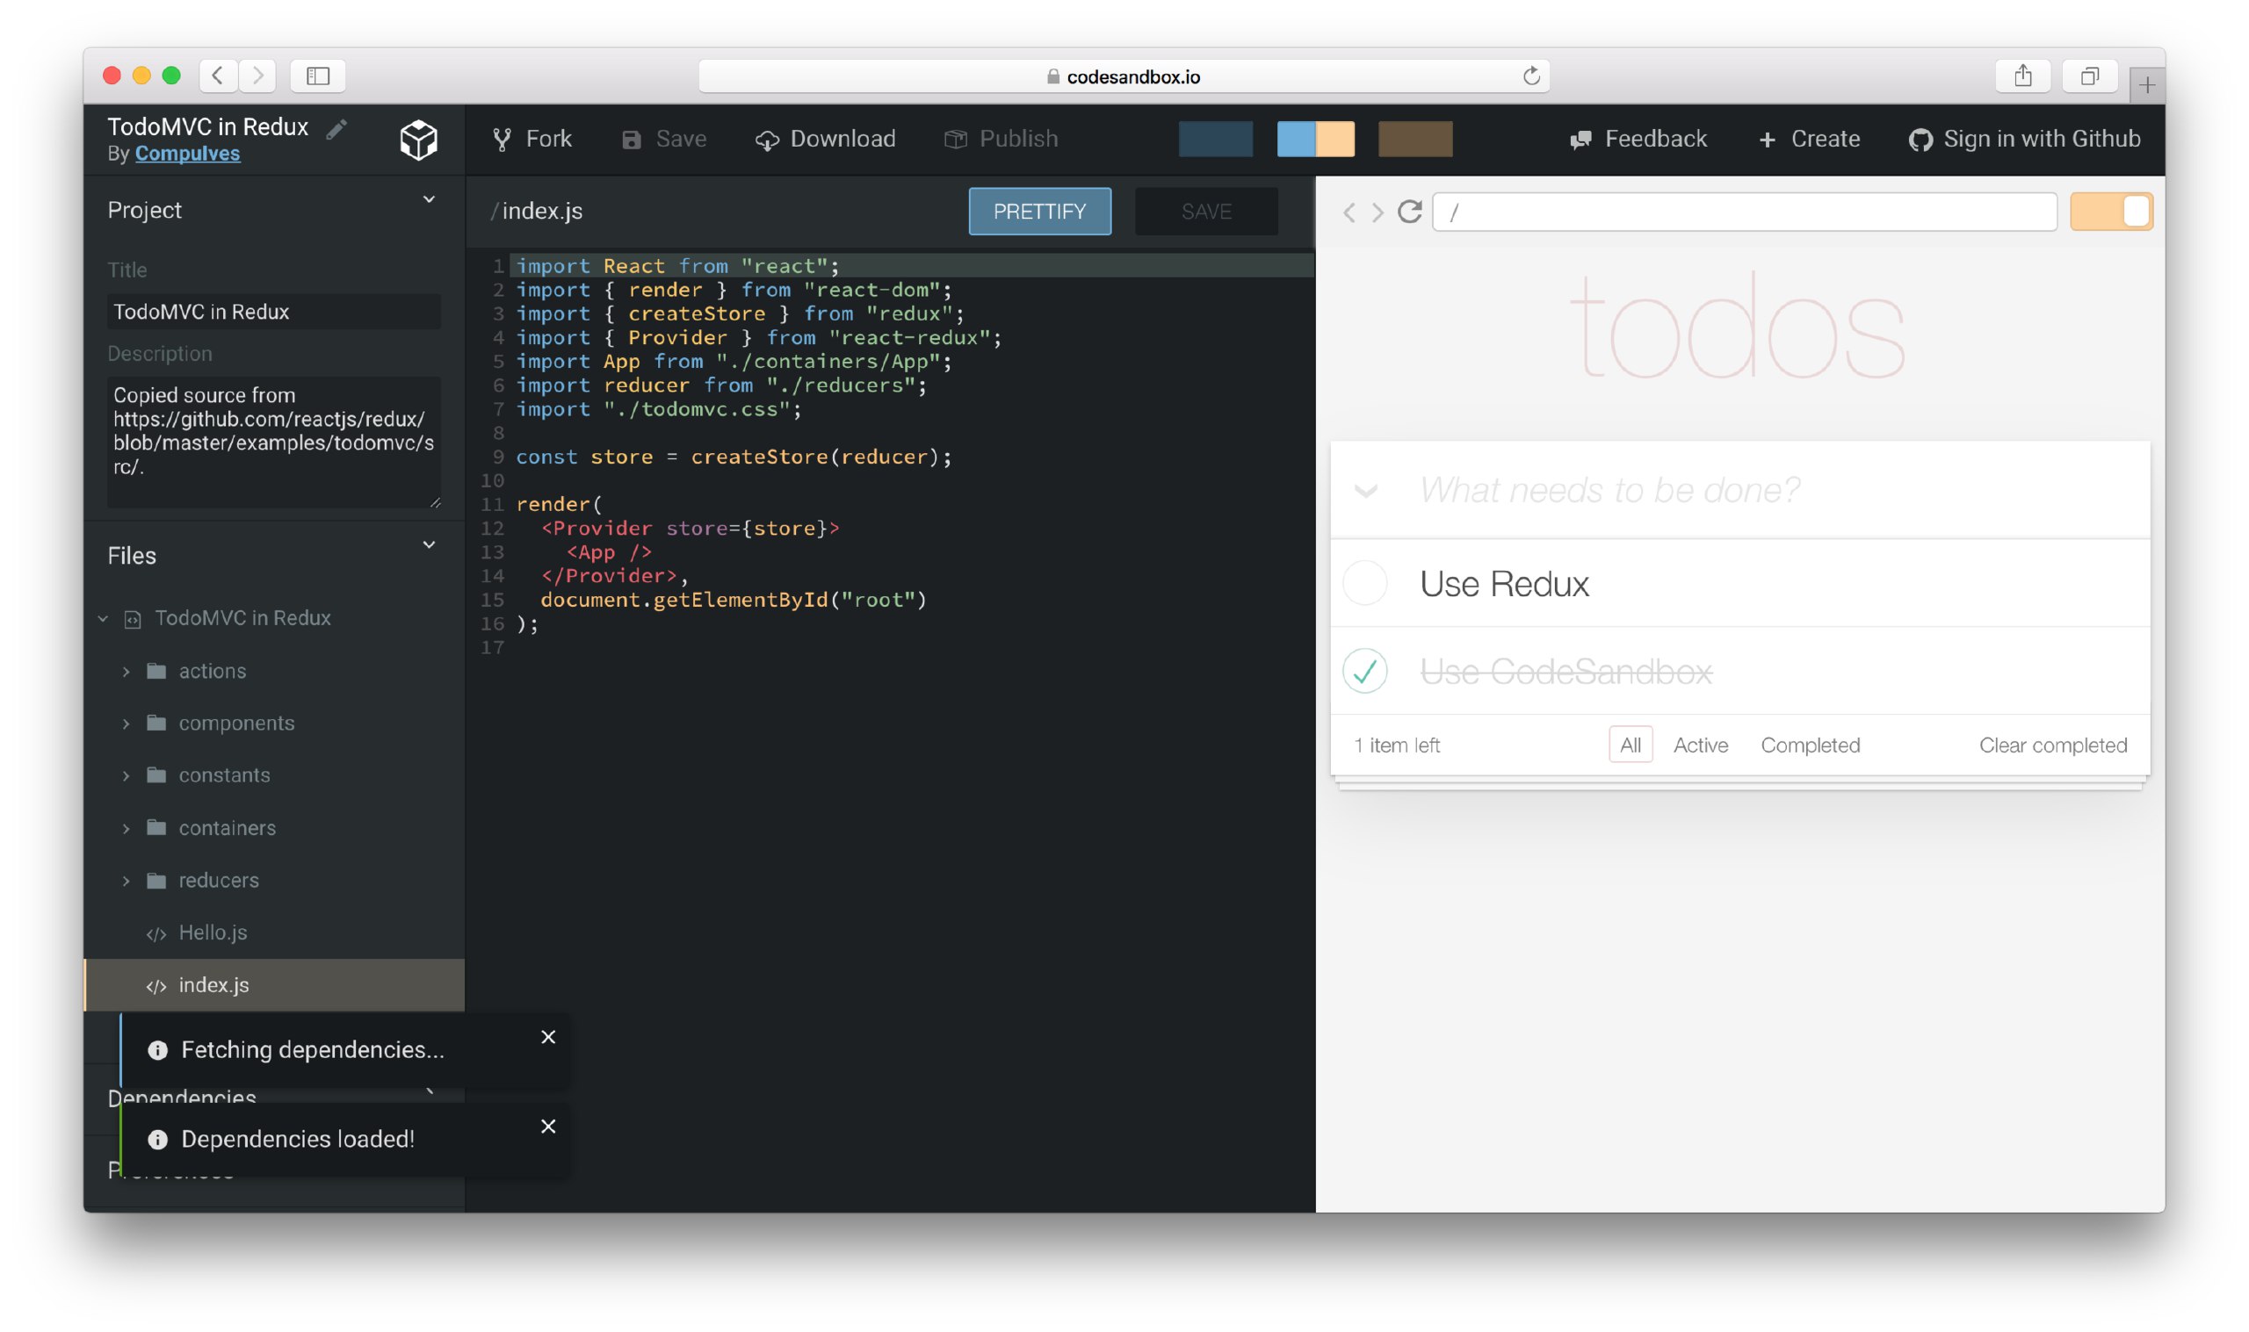This screenshot has height=1332, width=2249.
Task: Select the All filter
Action: click(1631, 745)
